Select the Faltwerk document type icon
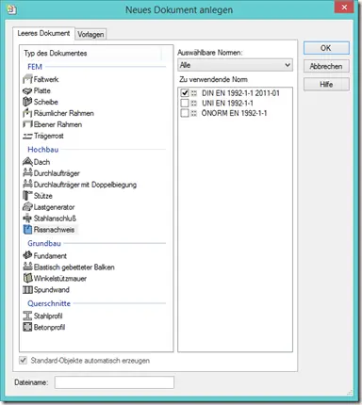Viewport: 362px width, 405px height. click(27, 79)
